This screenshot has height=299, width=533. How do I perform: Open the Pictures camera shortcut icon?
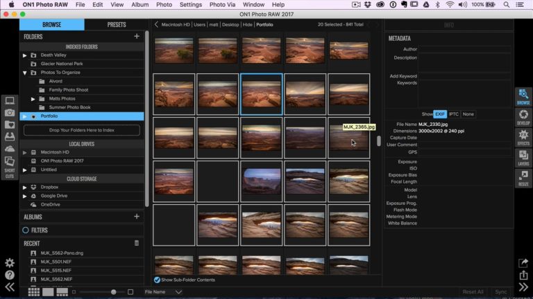coord(10,113)
